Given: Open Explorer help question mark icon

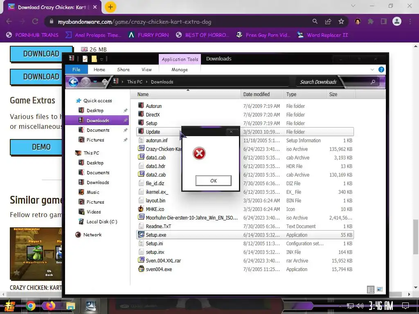Looking at the screenshot, I should coord(381,70).
